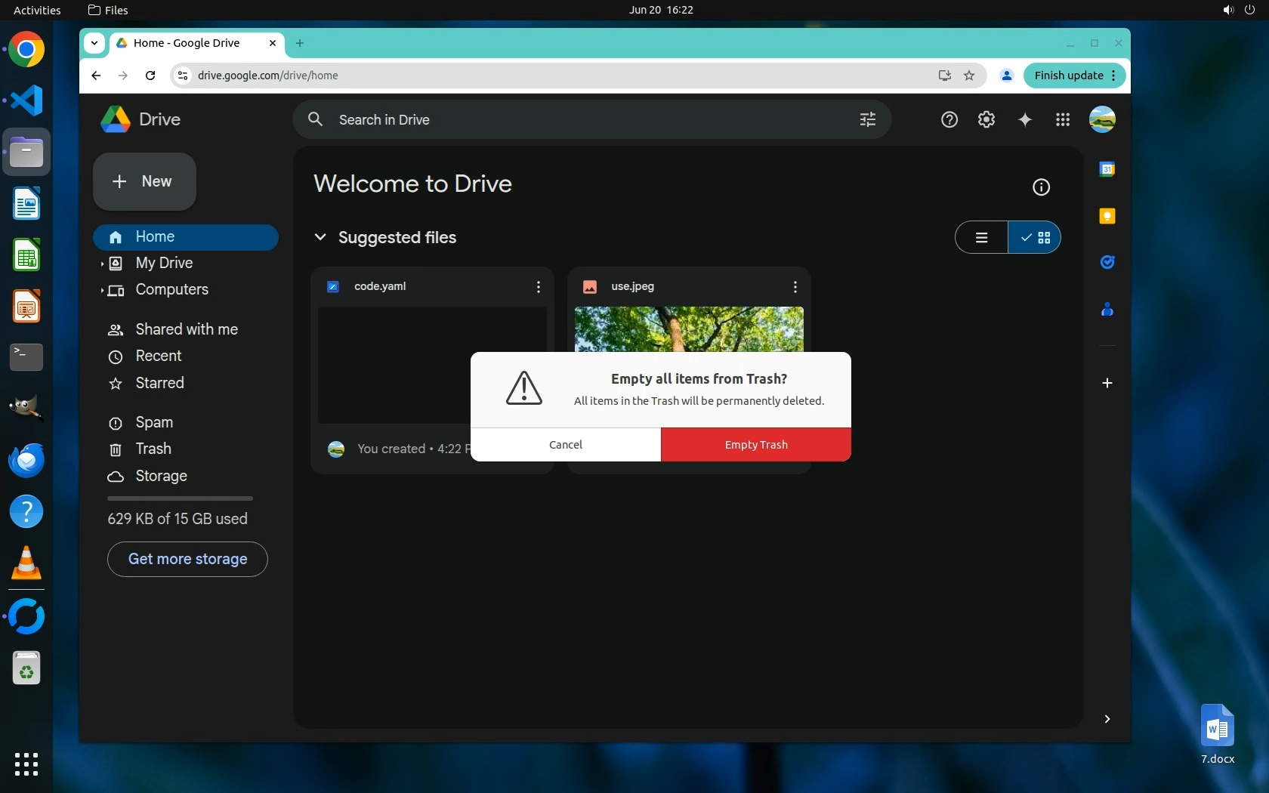This screenshot has width=1269, height=793.
Task: Go to Shared with me
Action: point(186,329)
